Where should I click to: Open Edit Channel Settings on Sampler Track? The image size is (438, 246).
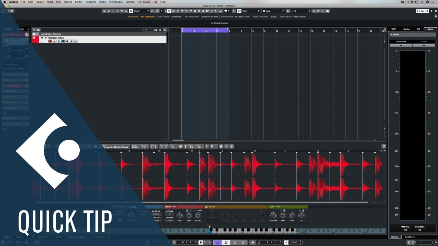coord(59,41)
